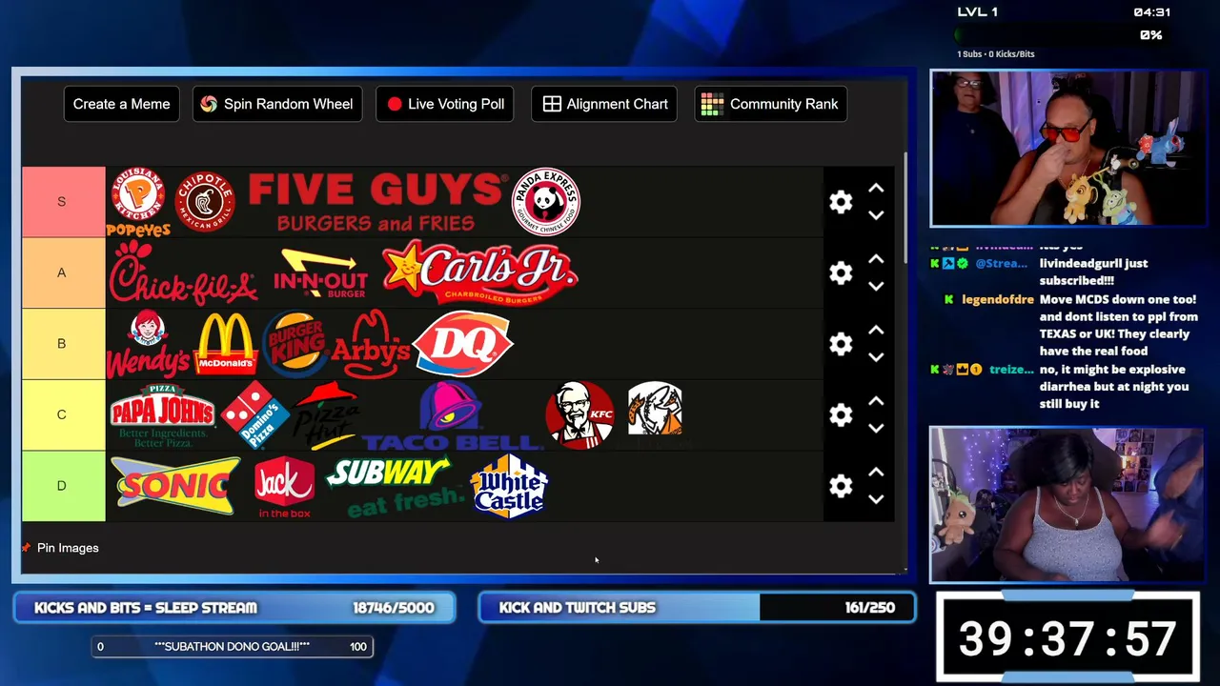This screenshot has height=686, width=1220.
Task: Click the Carl's Jr. logo
Action: click(x=479, y=273)
